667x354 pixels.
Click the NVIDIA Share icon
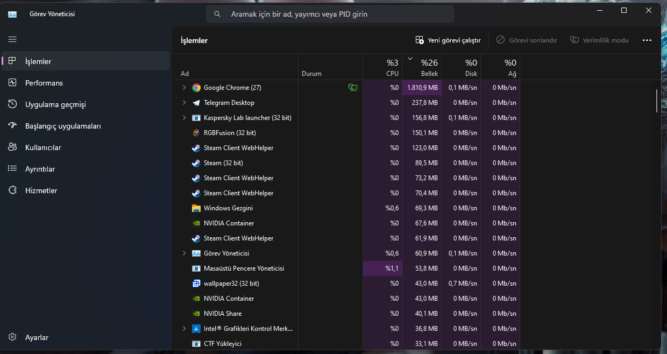196,314
